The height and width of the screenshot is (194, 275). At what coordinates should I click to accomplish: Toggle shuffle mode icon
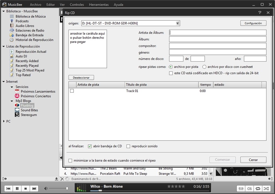pyautogui.click(x=266, y=189)
